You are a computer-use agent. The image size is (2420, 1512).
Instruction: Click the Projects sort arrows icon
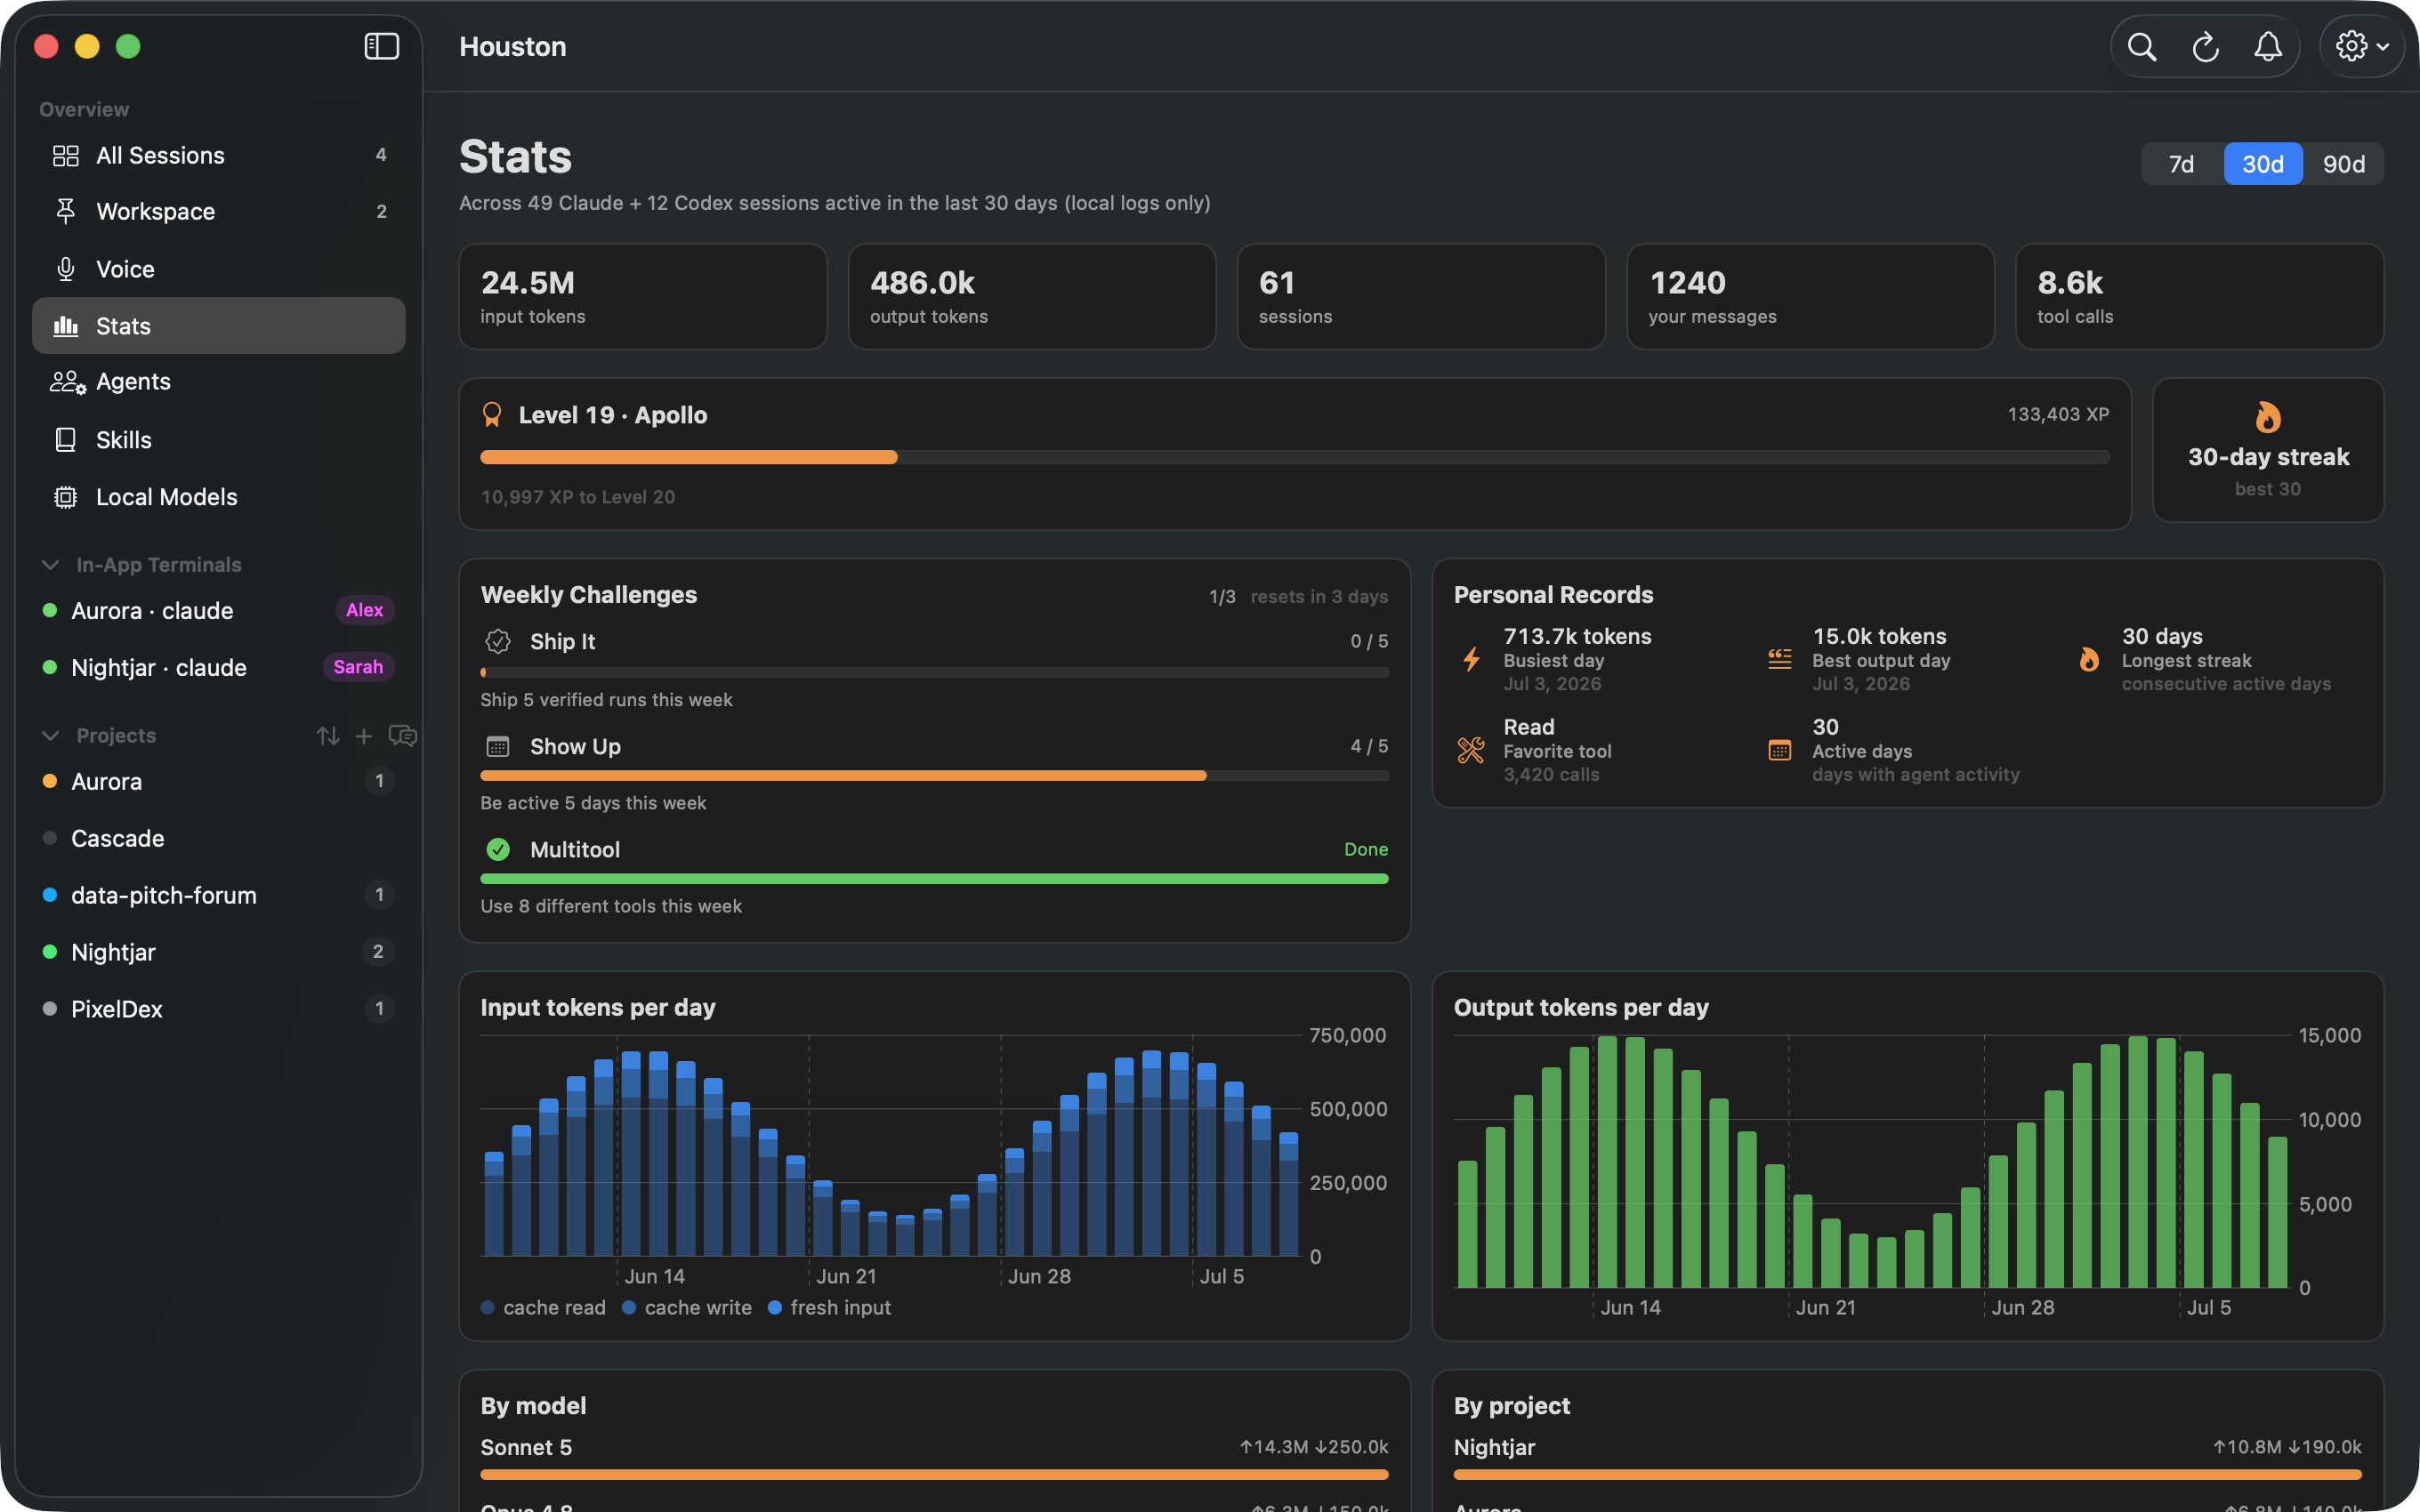click(328, 736)
